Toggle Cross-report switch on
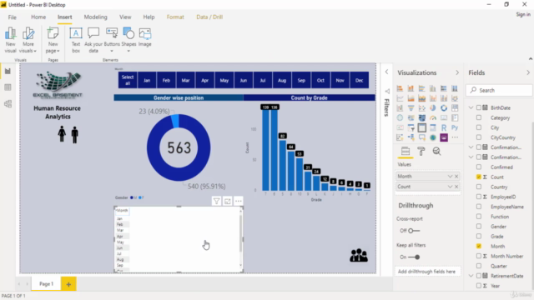Viewport: 534px width, 300px height. [x=414, y=231]
